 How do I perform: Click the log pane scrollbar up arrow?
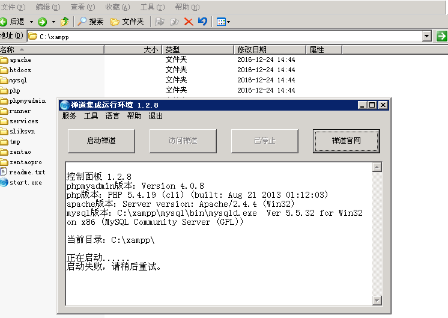377,167
